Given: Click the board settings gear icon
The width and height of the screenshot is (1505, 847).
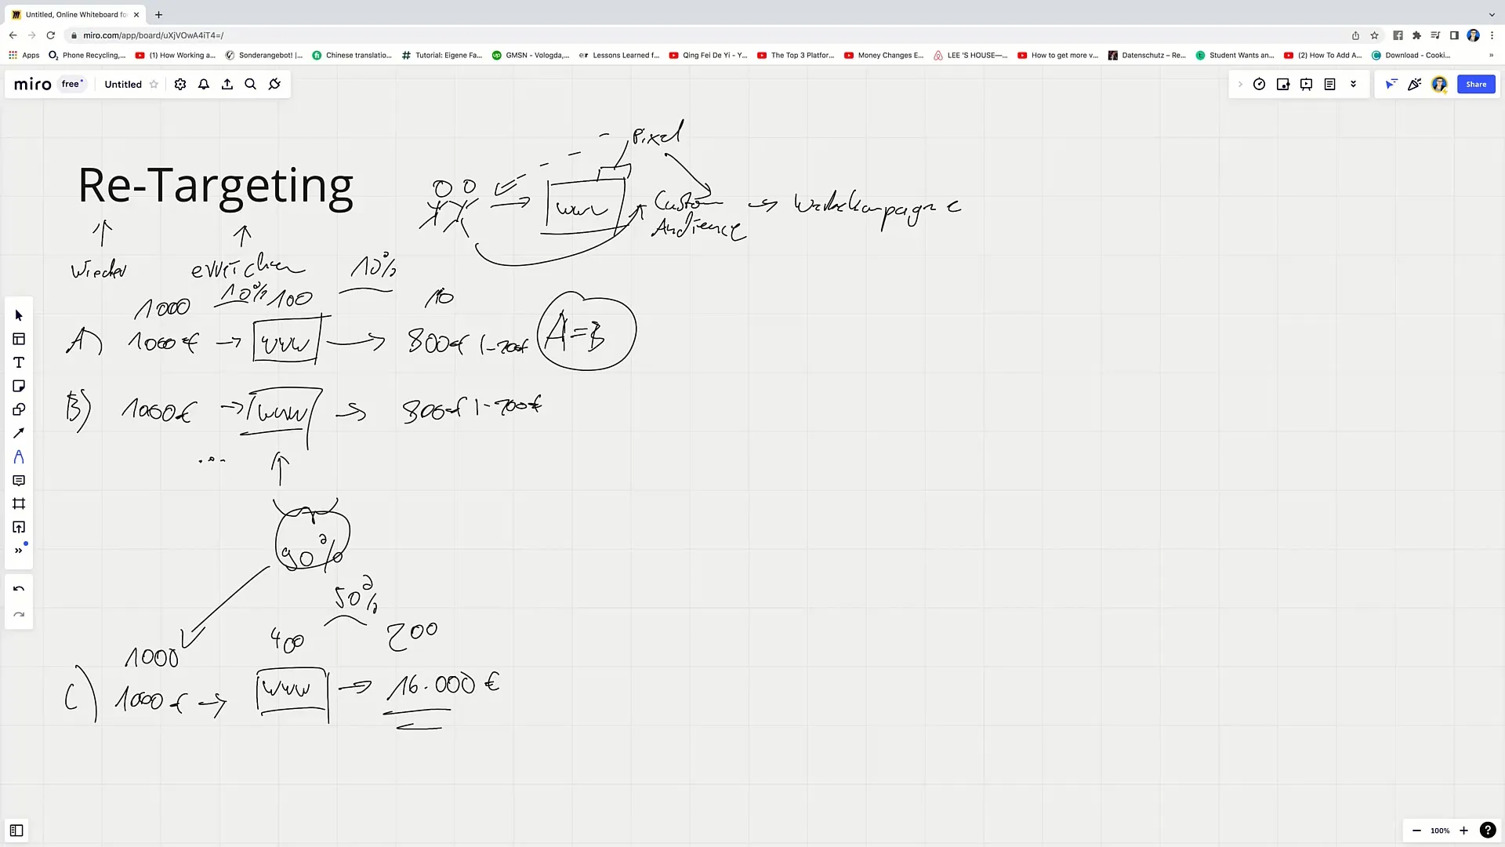Looking at the screenshot, I should [x=180, y=84].
